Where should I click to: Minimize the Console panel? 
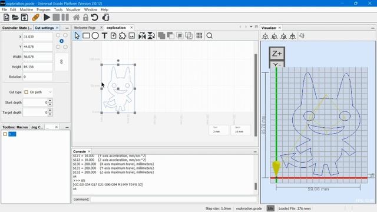[x=255, y=152]
